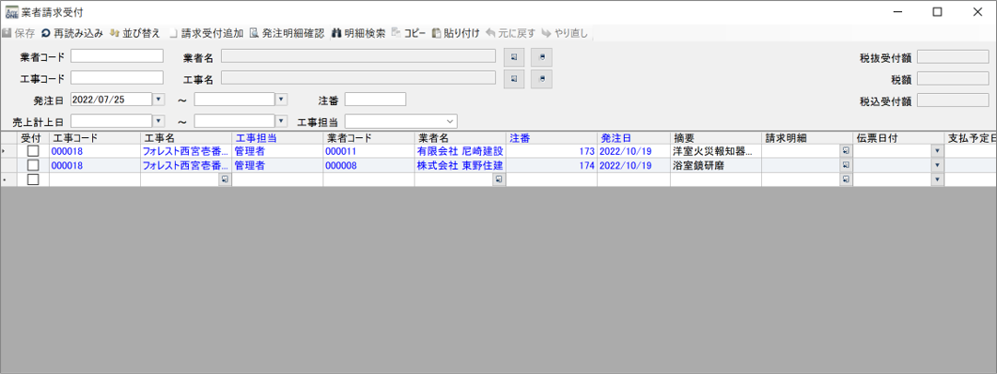
Task: Open 発注明細確認 order detail check
Action: tap(287, 33)
